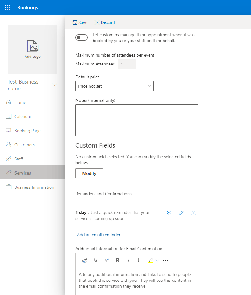Click the 1 day reminder text

[112, 215]
